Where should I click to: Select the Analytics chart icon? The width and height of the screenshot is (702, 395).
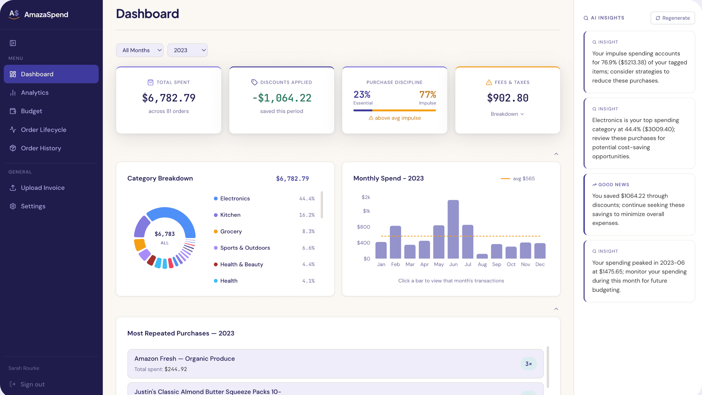click(x=13, y=92)
